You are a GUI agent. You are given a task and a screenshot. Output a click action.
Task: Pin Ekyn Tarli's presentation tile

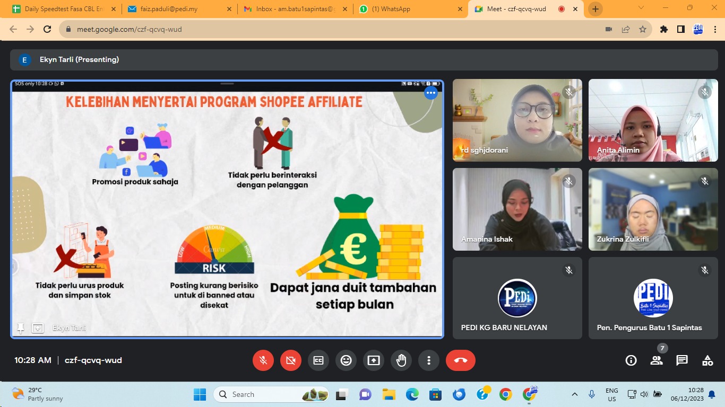coord(21,328)
